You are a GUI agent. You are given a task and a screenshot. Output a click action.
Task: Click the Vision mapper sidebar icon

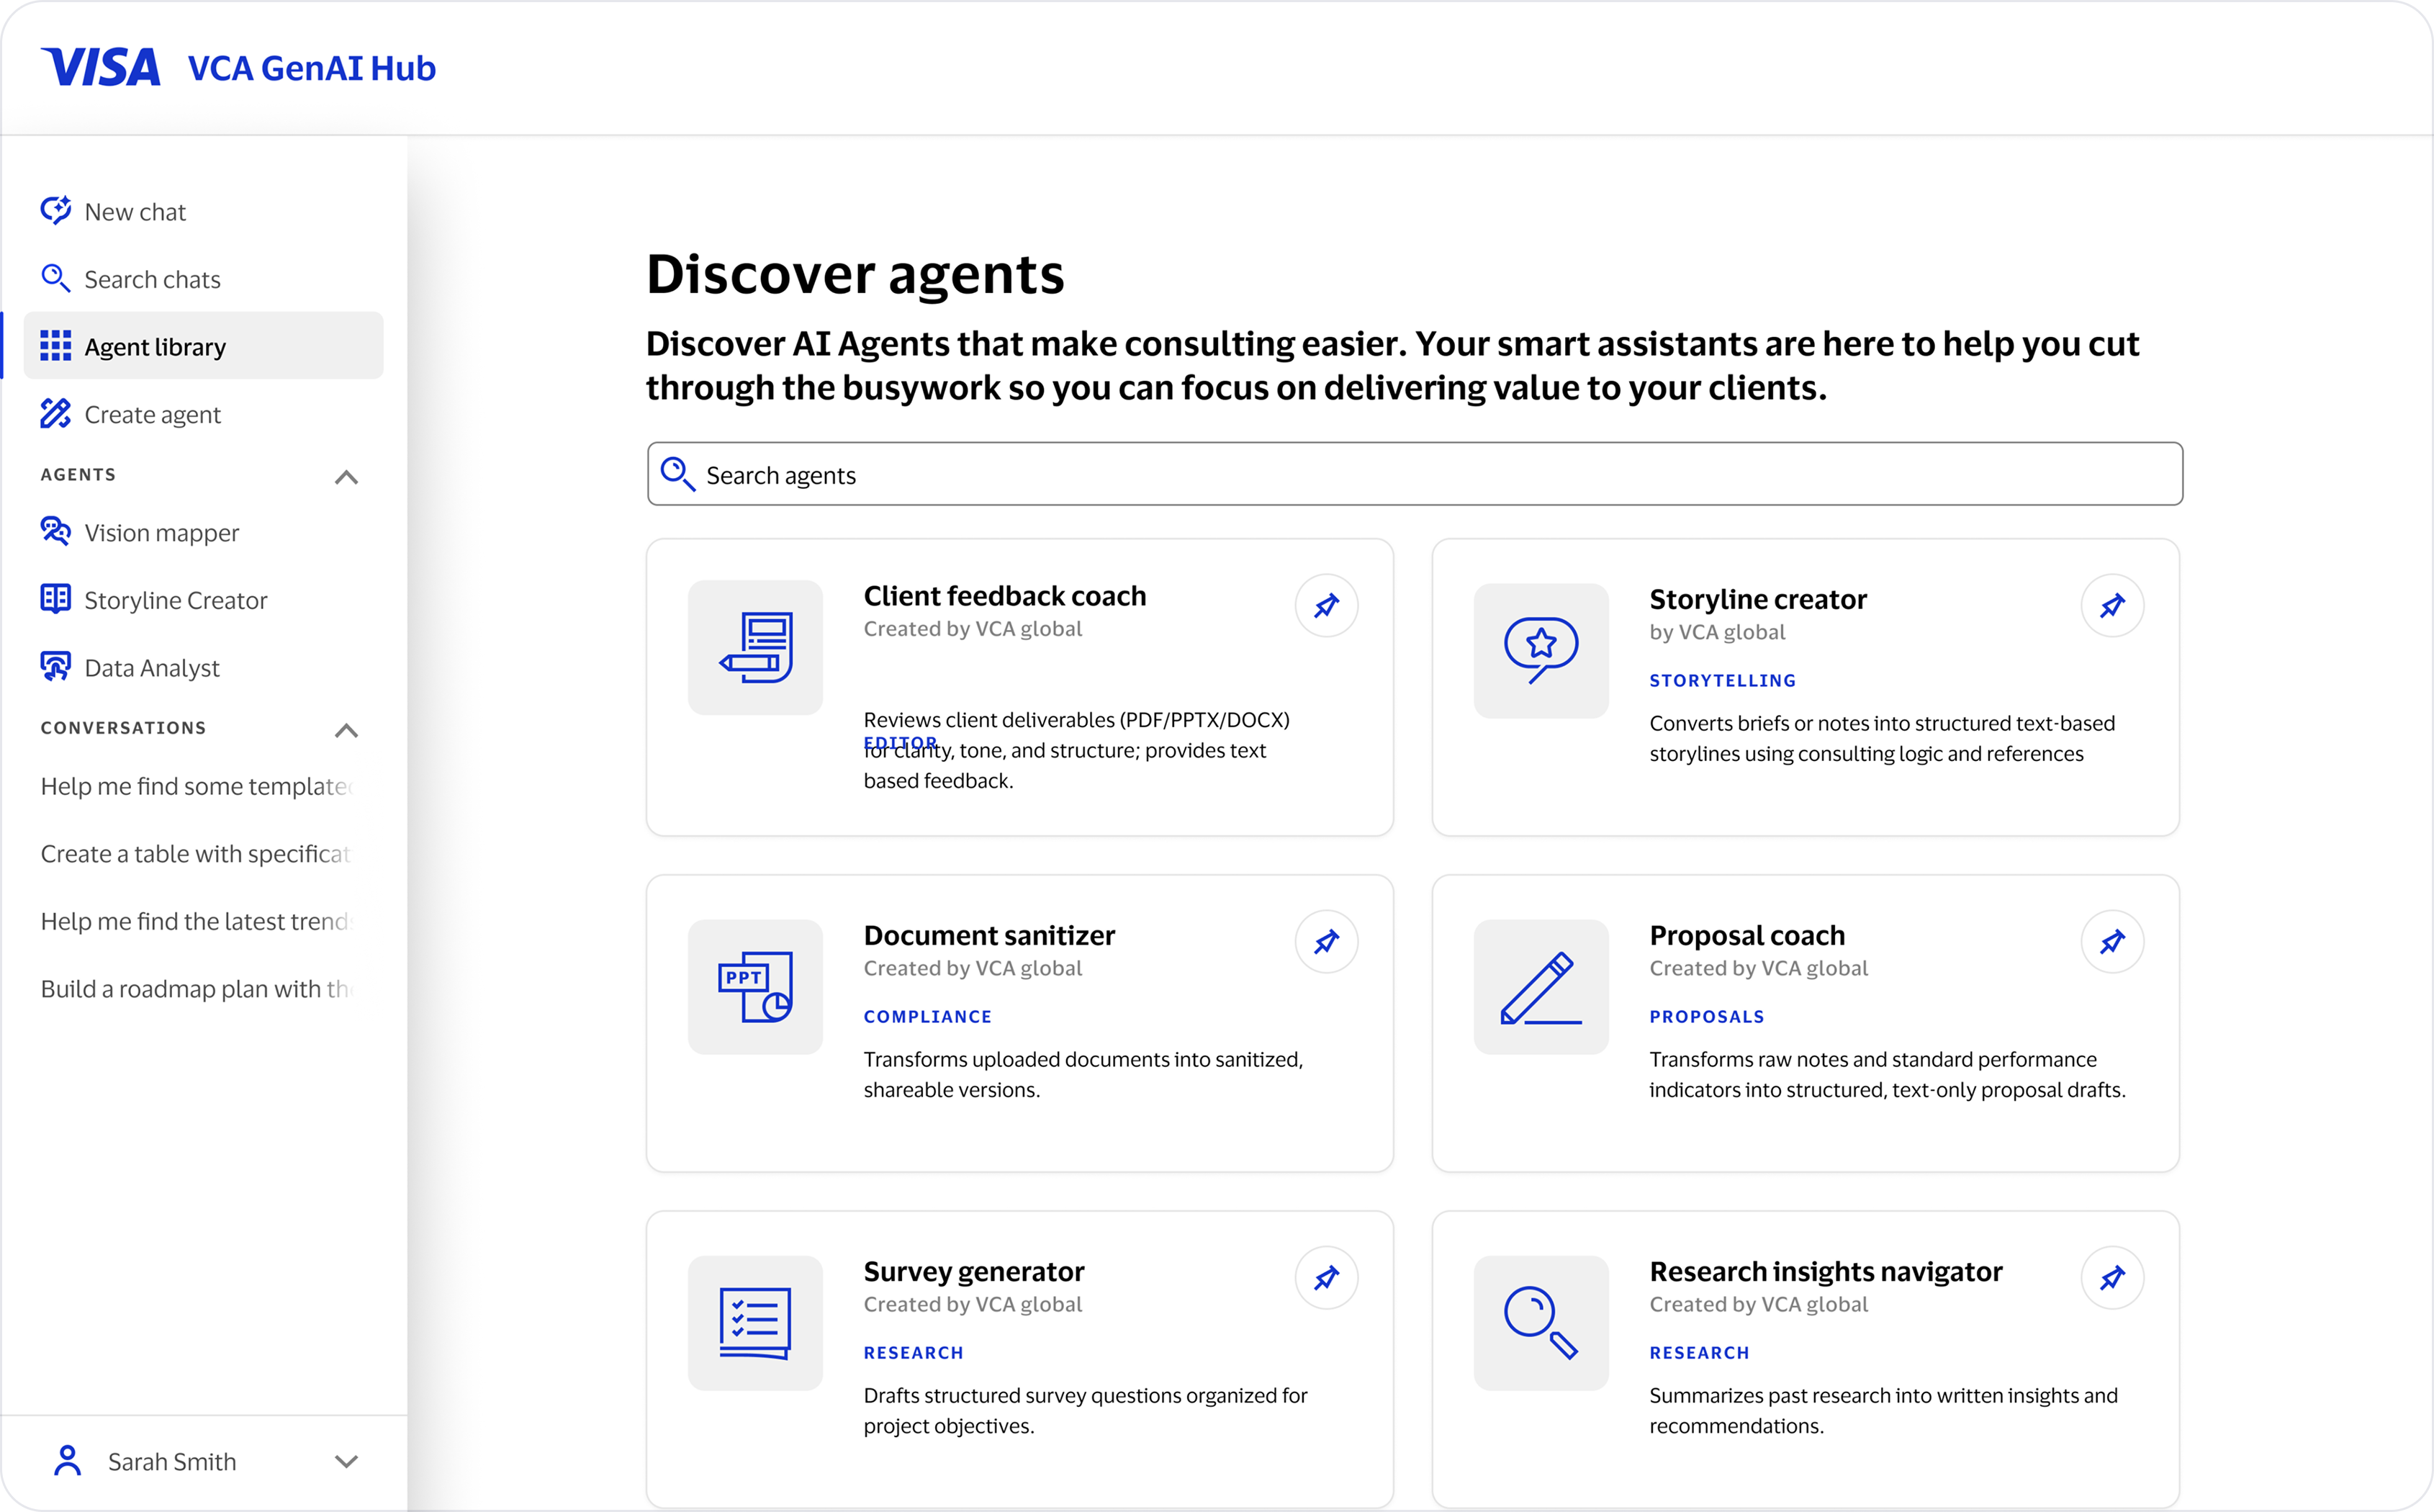point(55,532)
